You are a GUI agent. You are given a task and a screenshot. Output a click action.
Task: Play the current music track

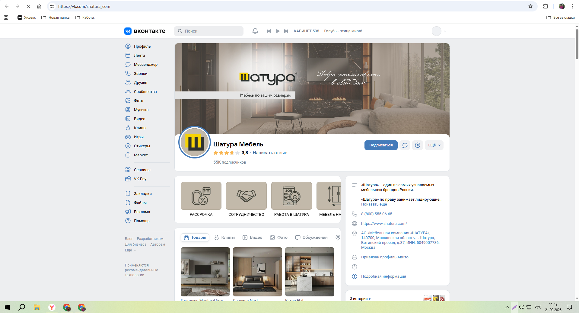click(x=278, y=31)
